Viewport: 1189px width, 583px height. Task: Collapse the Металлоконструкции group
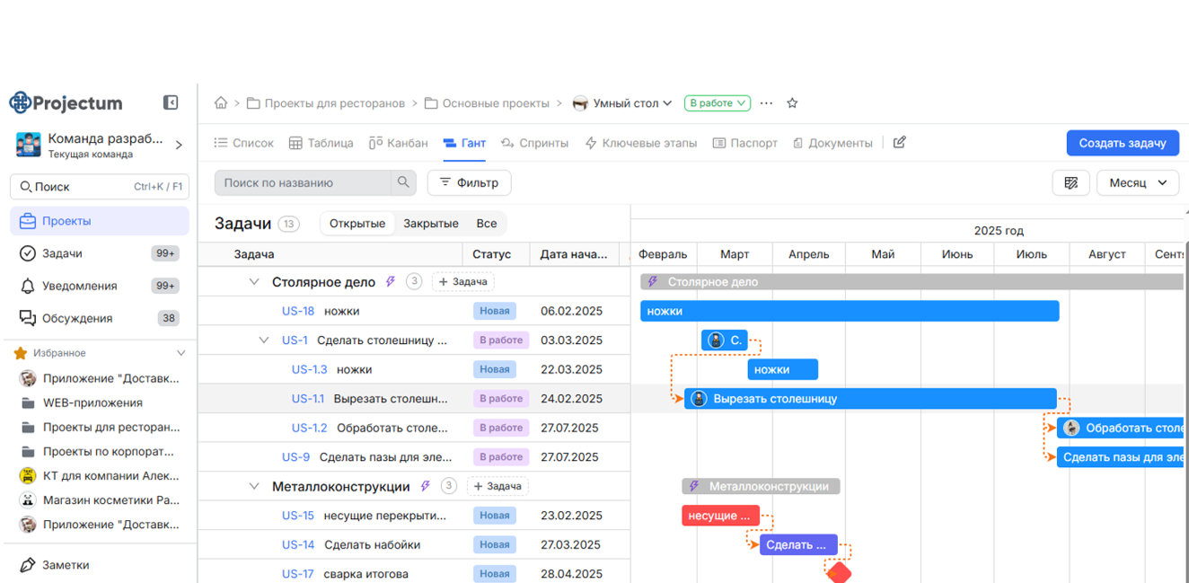click(x=254, y=487)
